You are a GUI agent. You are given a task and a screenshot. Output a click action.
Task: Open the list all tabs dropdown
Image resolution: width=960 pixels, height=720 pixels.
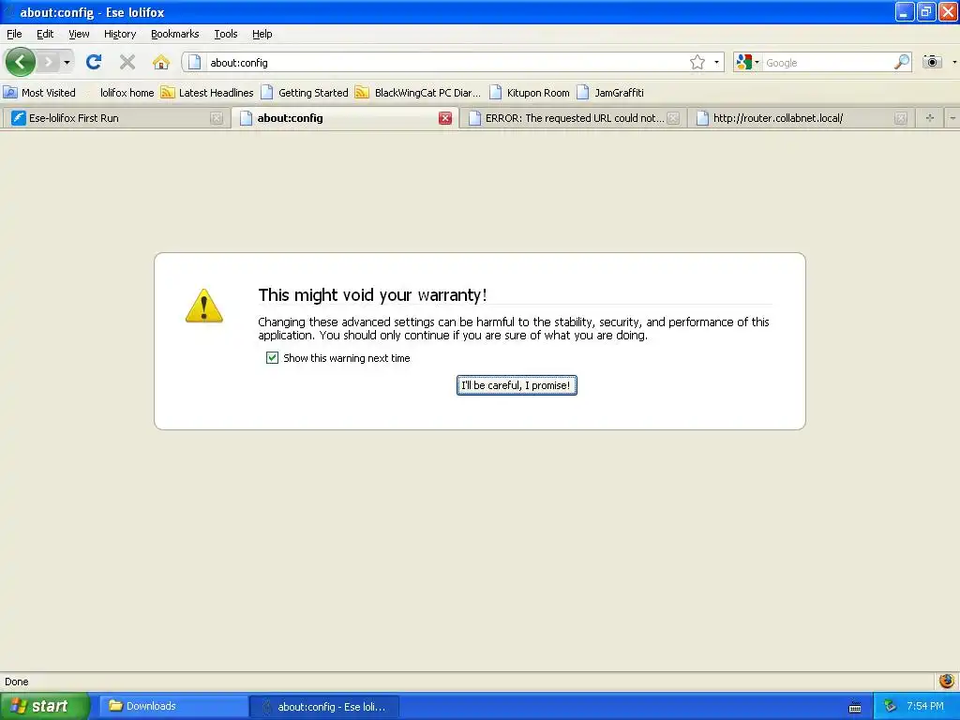pos(952,118)
